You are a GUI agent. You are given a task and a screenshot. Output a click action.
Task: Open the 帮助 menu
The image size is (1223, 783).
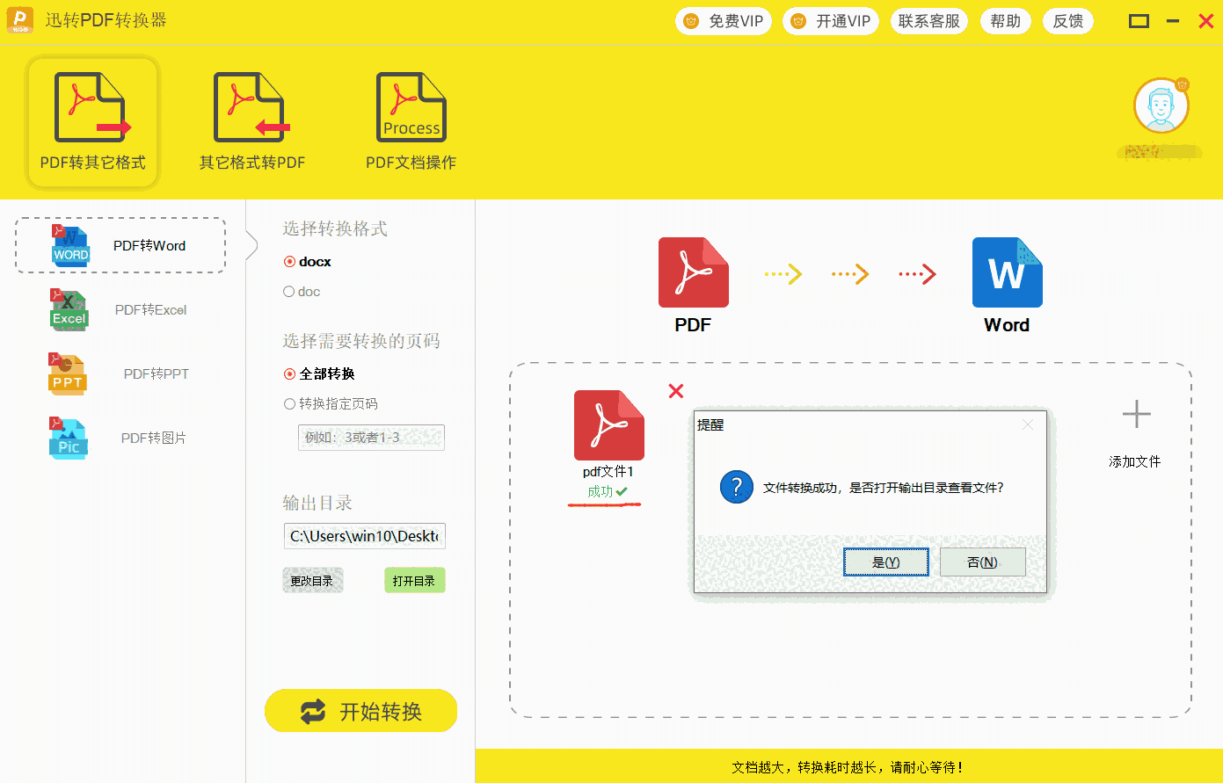(x=1005, y=20)
